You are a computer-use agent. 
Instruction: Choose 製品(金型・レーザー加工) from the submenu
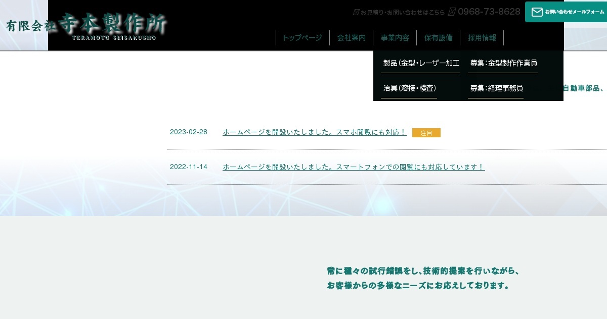tap(421, 63)
